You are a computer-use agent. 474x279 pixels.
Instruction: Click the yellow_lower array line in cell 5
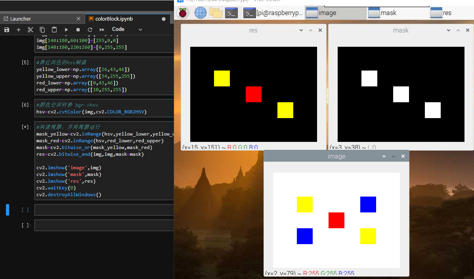(83, 69)
